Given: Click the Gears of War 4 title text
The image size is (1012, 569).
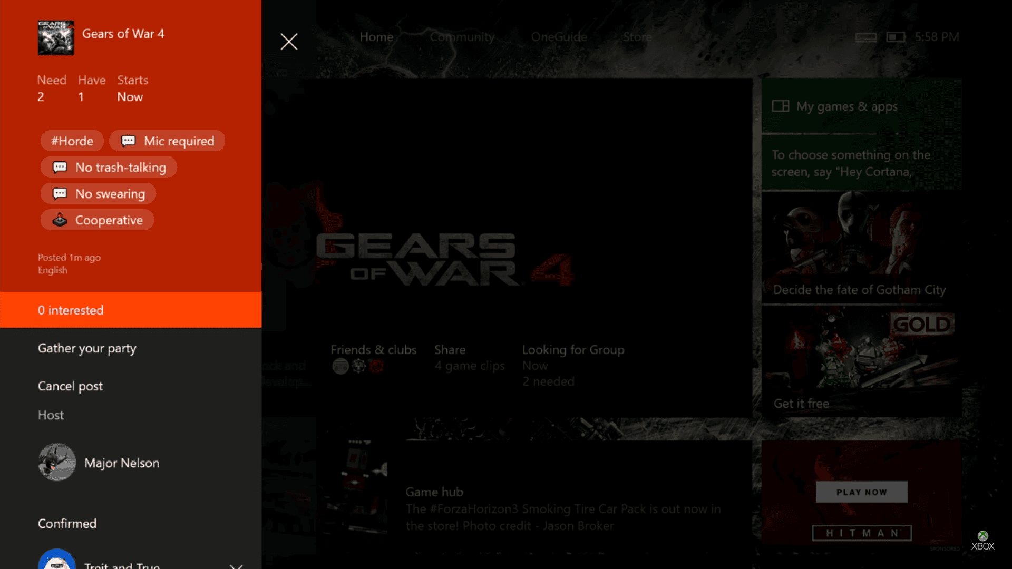Looking at the screenshot, I should tap(123, 34).
